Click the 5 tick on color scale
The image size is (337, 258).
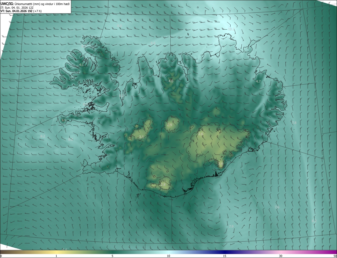click(x=112, y=256)
